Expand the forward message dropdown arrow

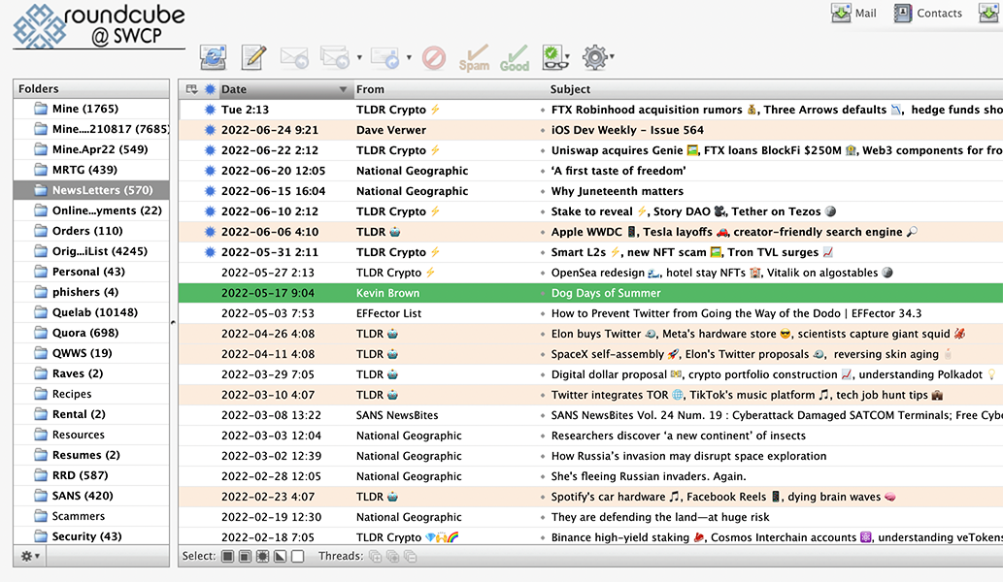[409, 57]
